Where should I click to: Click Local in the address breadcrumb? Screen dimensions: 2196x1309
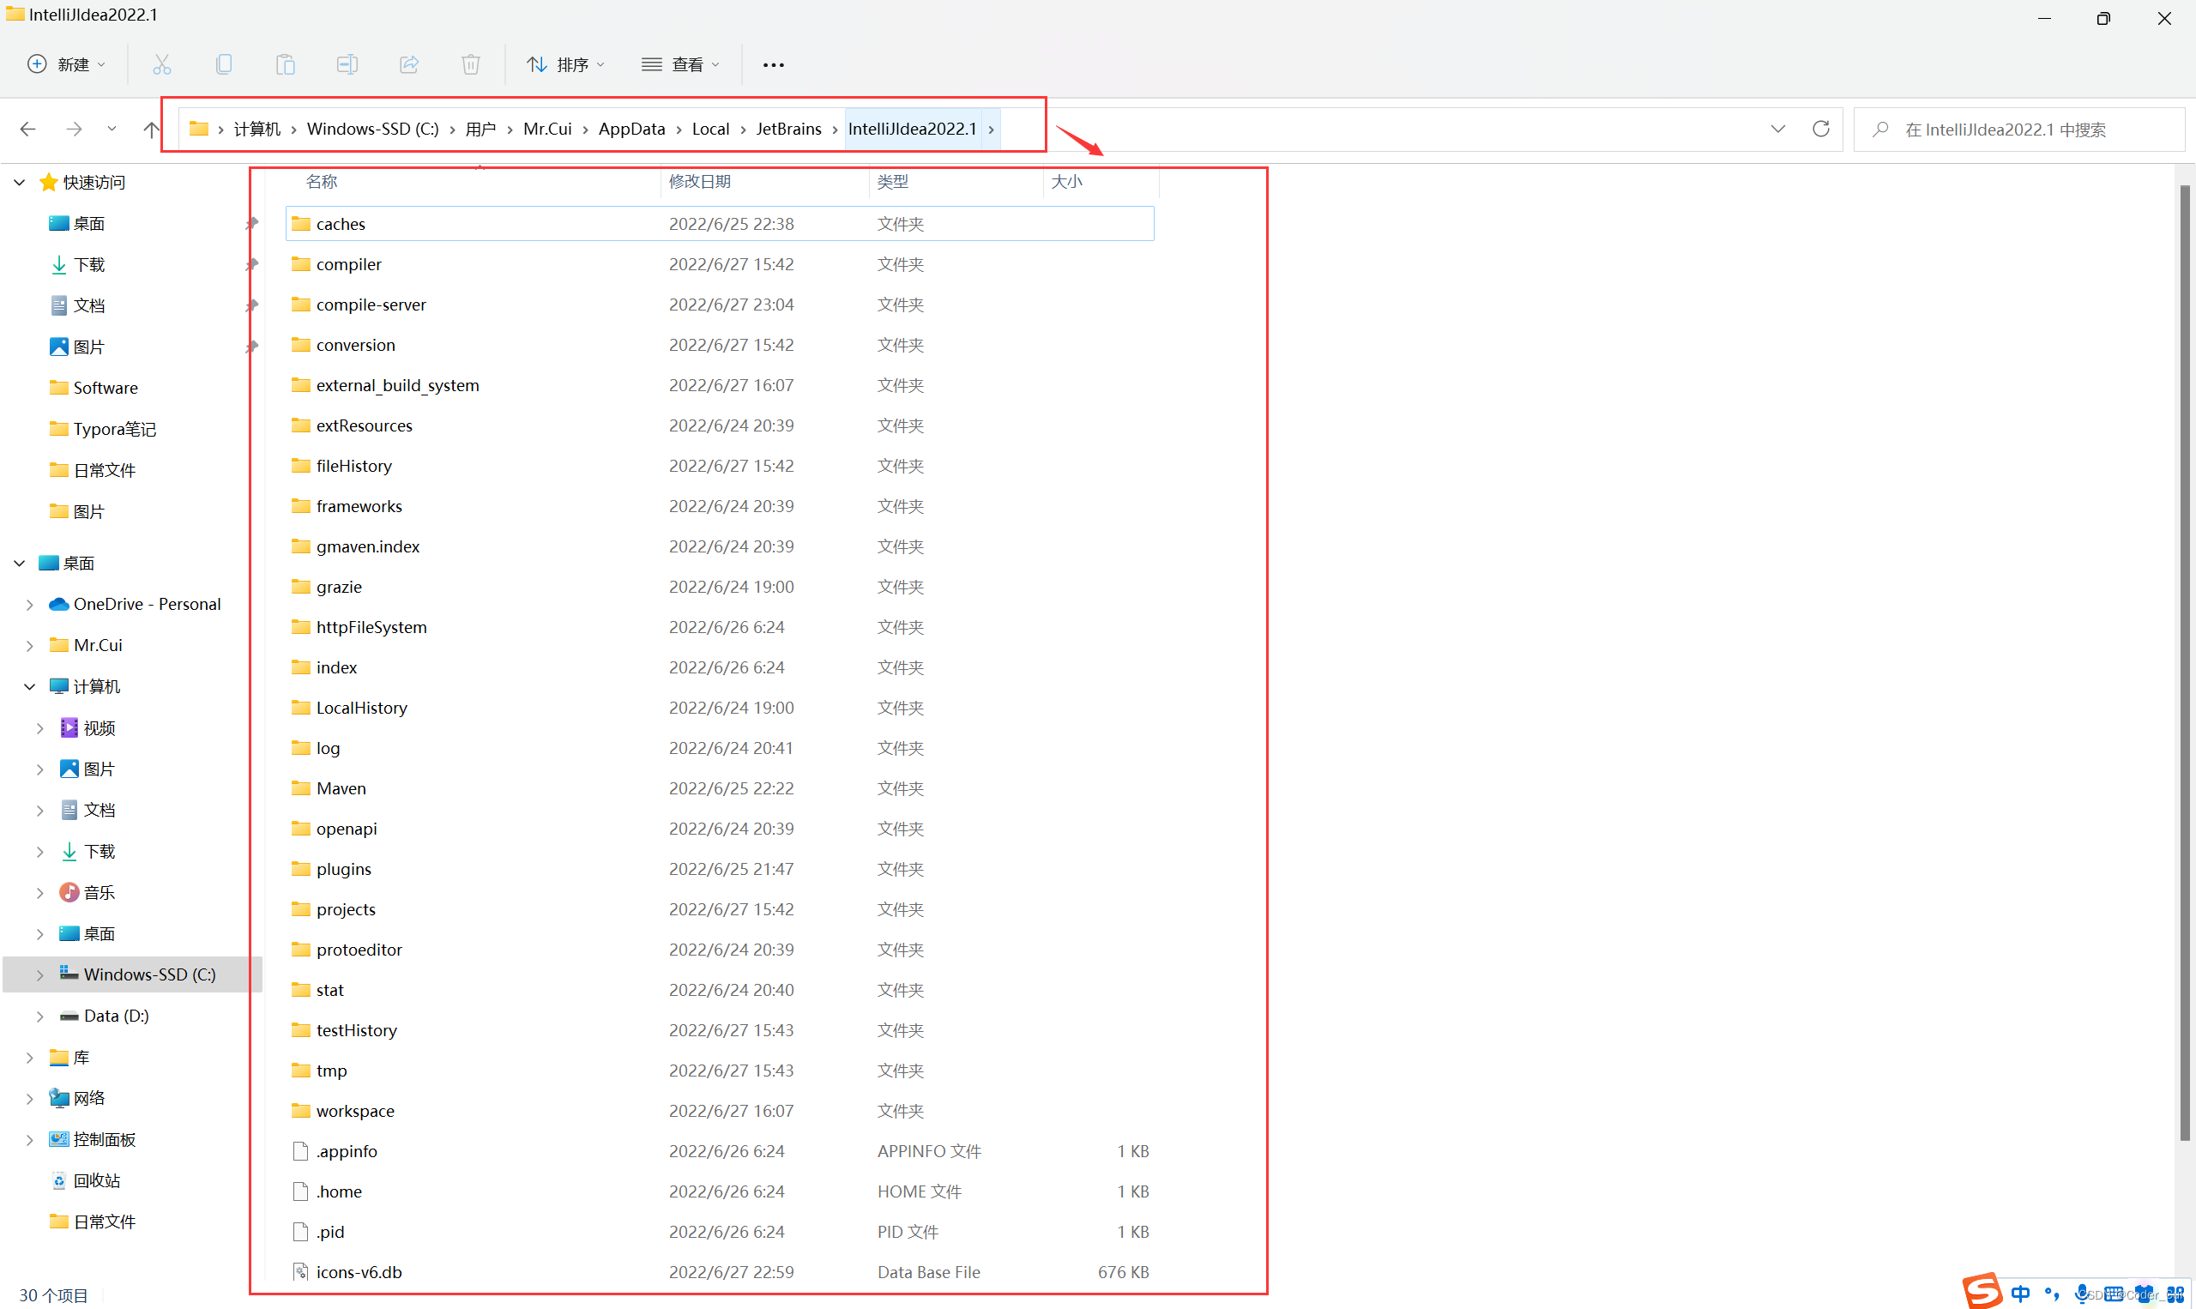coord(710,129)
